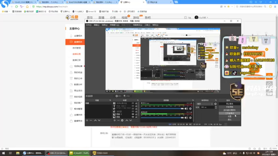Toggle lock on the 图像 2 source
Image resolution: width=278 pixels, height=156 pixels.
point(136,114)
